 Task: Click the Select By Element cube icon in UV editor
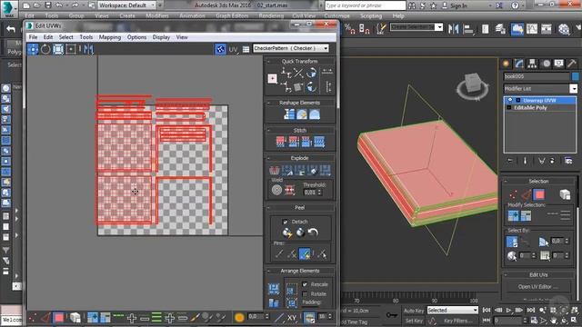[x=75, y=317]
